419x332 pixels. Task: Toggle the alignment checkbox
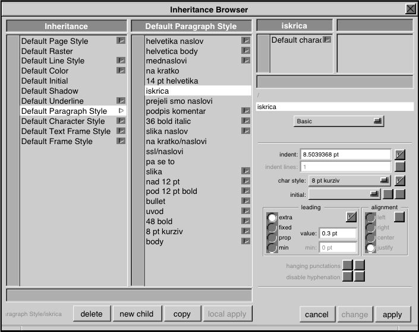399,217
